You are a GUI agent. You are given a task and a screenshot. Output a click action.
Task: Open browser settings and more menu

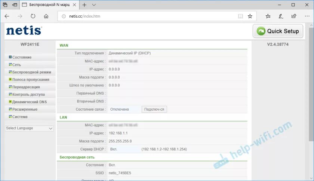tap(307, 16)
